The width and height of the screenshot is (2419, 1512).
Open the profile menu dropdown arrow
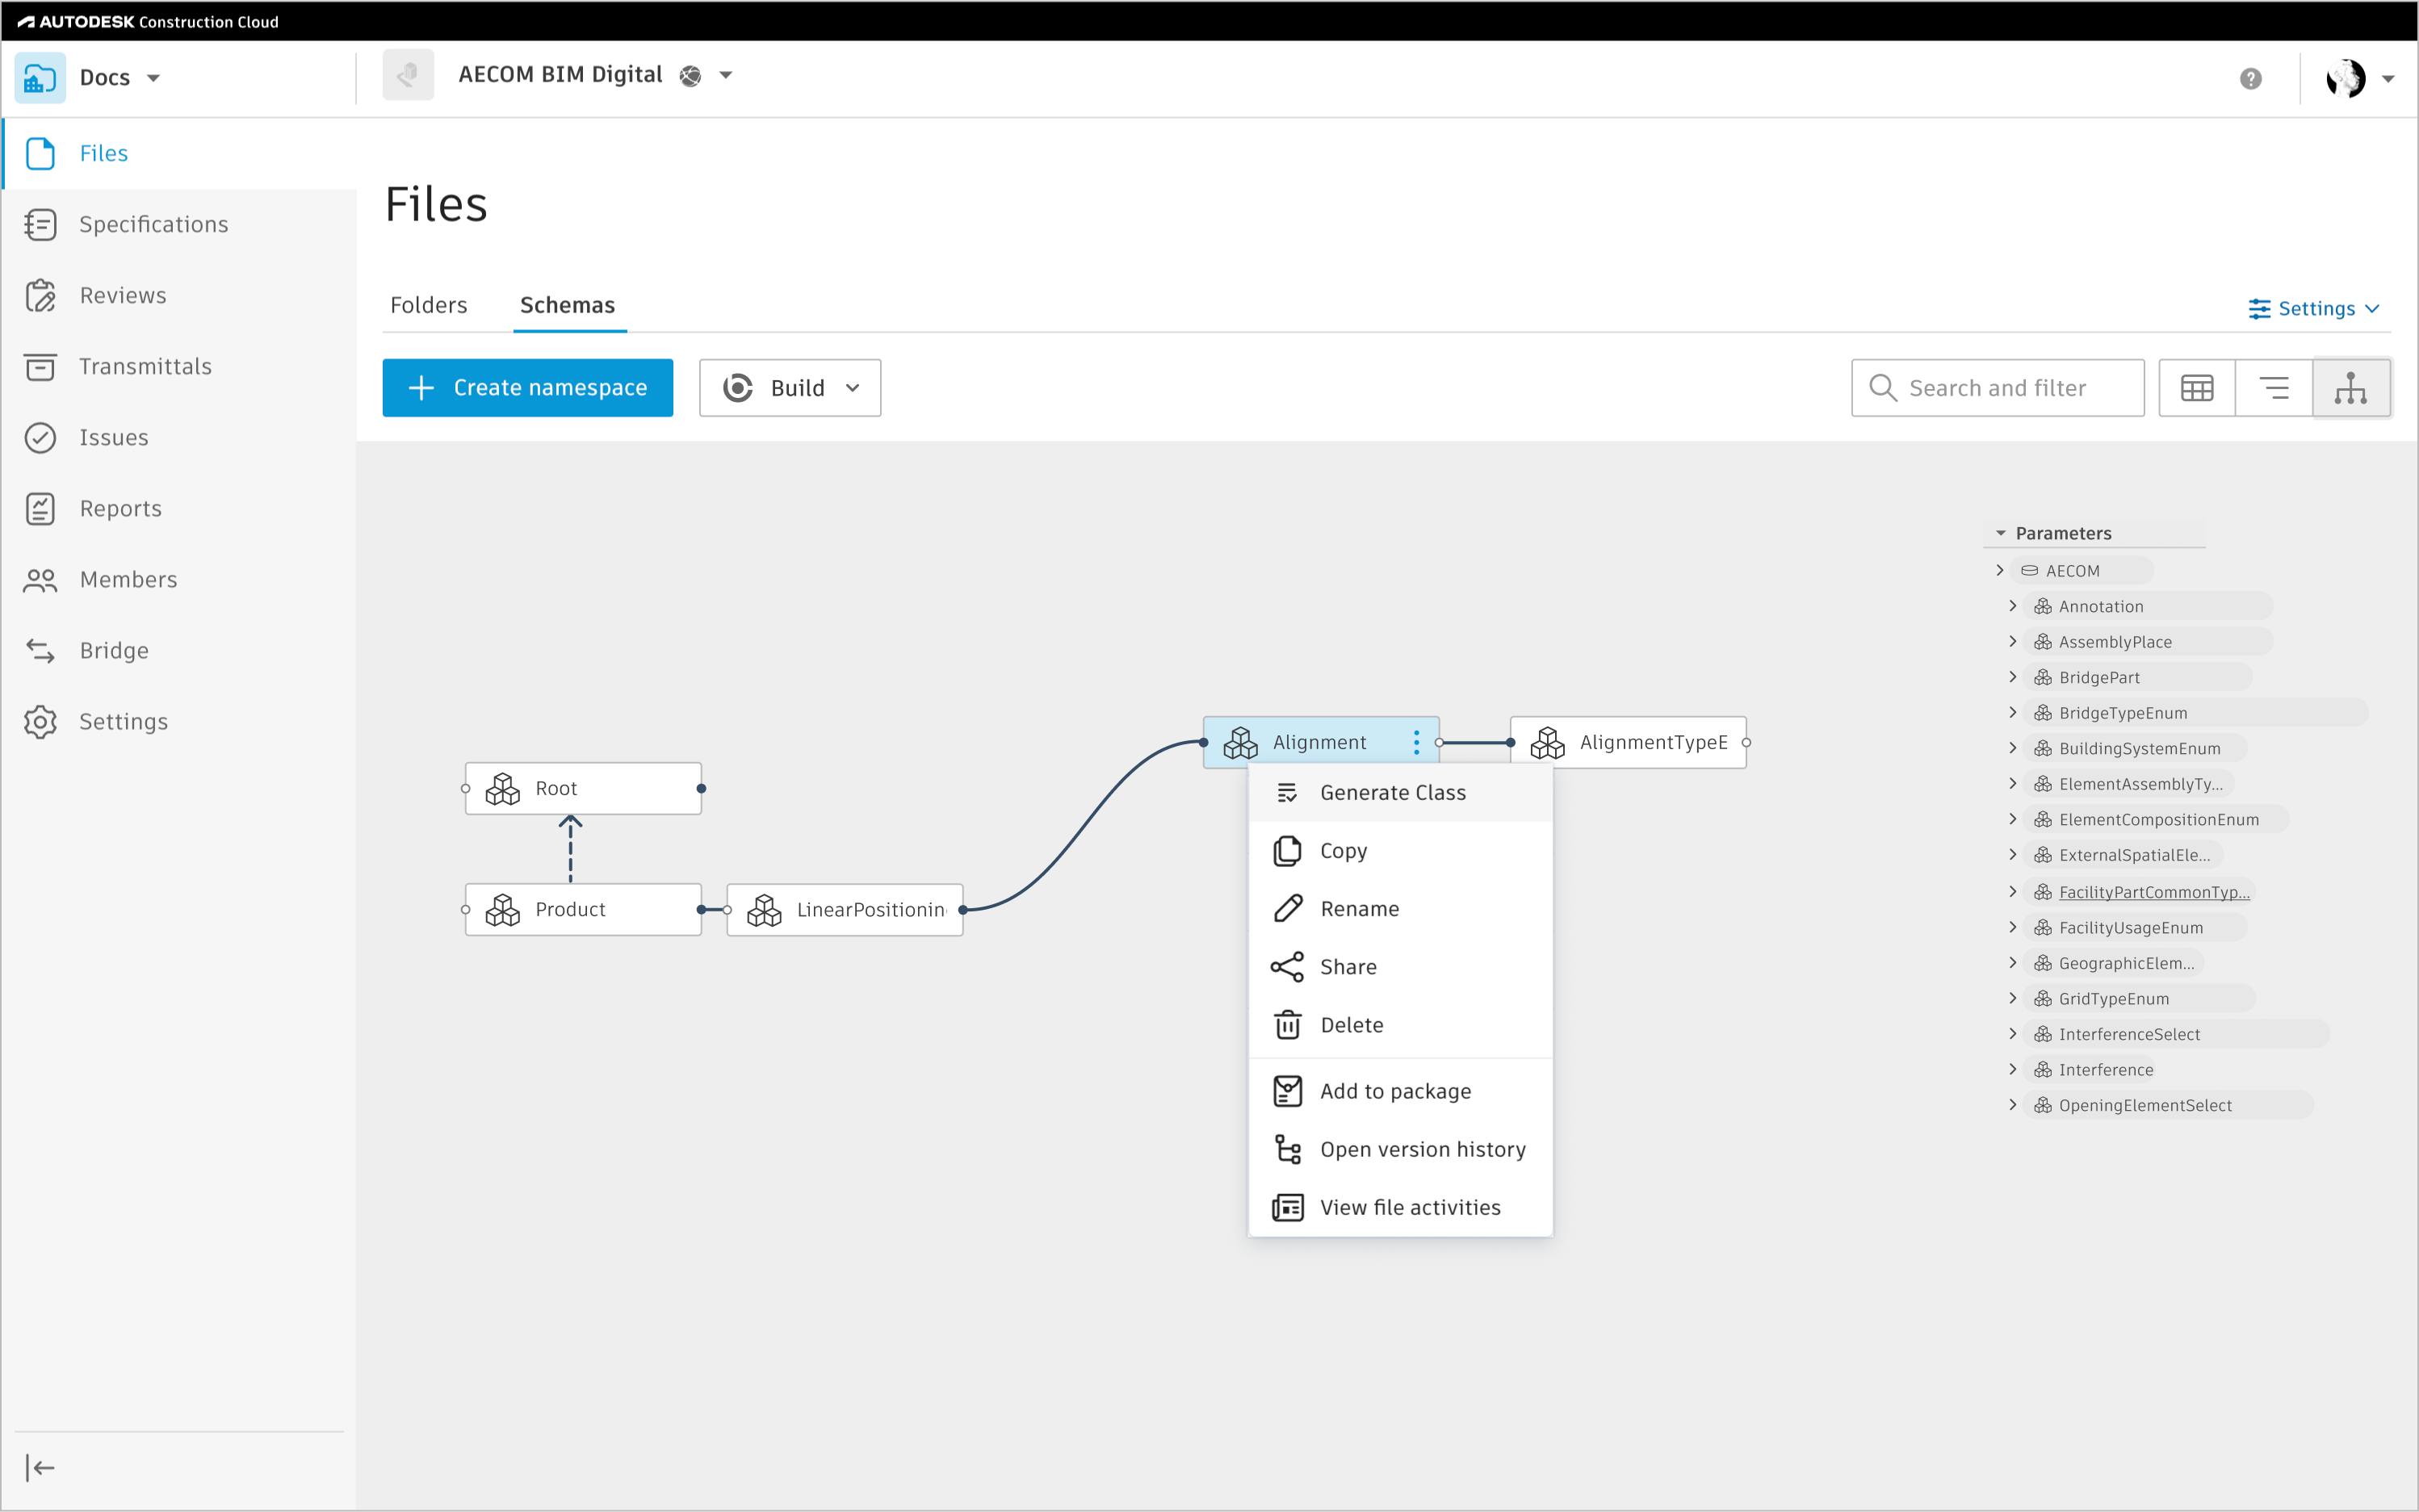2389,78
